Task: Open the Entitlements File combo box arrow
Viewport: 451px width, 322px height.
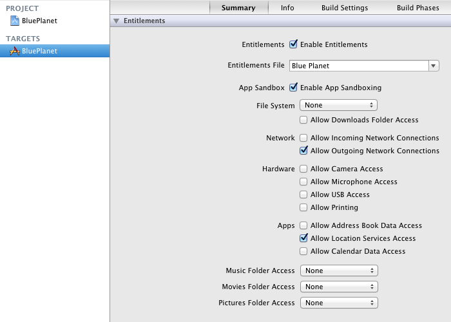Action: pos(434,66)
